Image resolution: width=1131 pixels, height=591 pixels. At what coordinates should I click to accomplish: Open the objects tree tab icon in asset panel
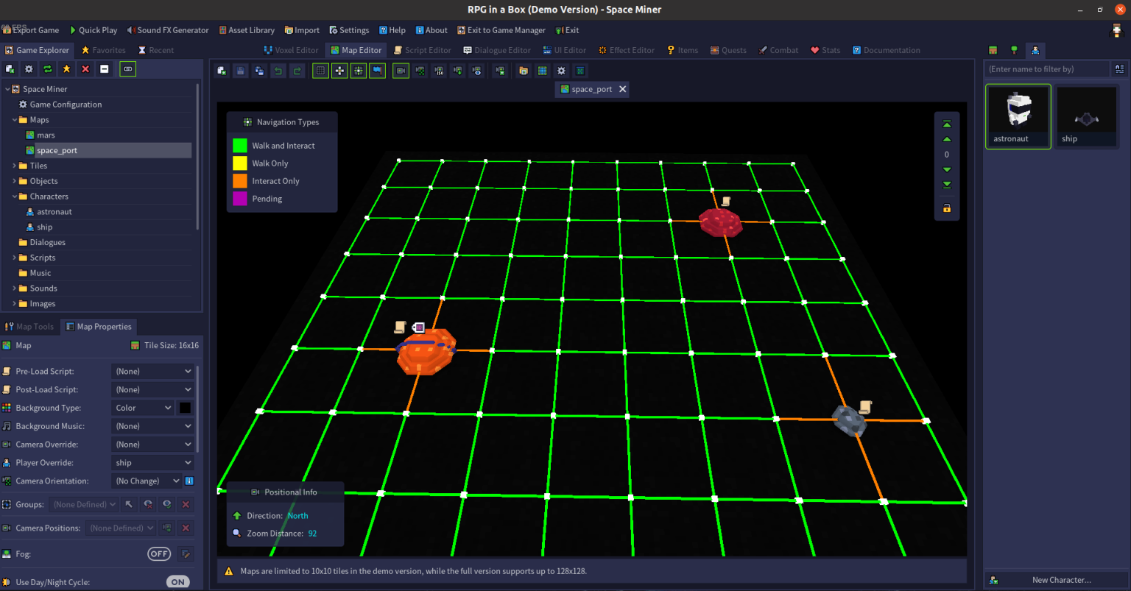(1014, 50)
